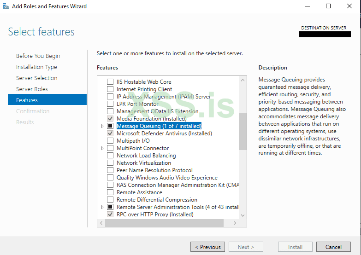
Task: Select 'Quality Windows Audio Video Experience' row text
Action: pos(167,178)
